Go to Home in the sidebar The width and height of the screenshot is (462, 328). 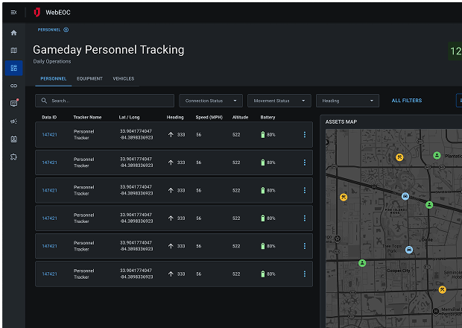pyautogui.click(x=13, y=33)
